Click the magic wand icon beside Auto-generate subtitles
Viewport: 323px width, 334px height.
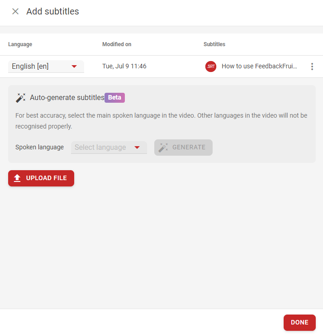point(21,98)
